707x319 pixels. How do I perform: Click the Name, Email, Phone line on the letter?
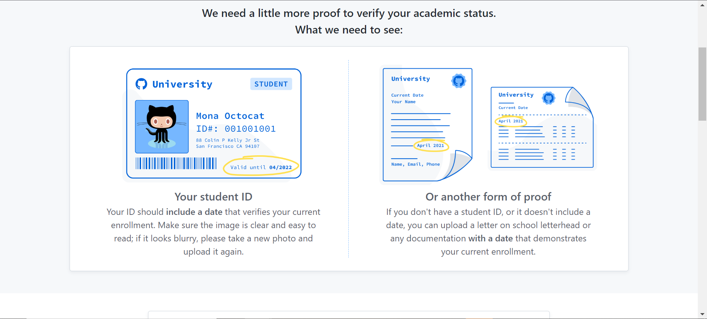click(x=415, y=164)
